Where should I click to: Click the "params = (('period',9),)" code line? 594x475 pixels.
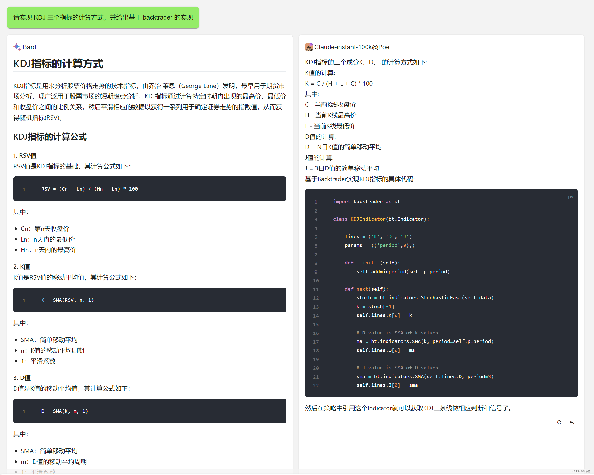point(380,245)
